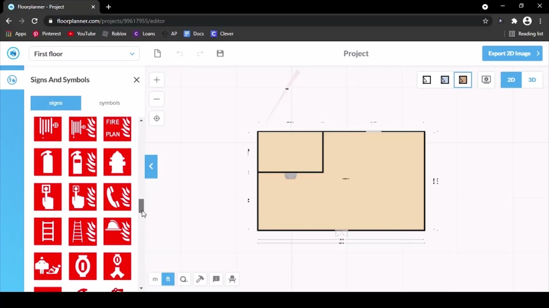This screenshot has width=549, height=308.
Task: Switch to 2D view
Action: click(511, 80)
